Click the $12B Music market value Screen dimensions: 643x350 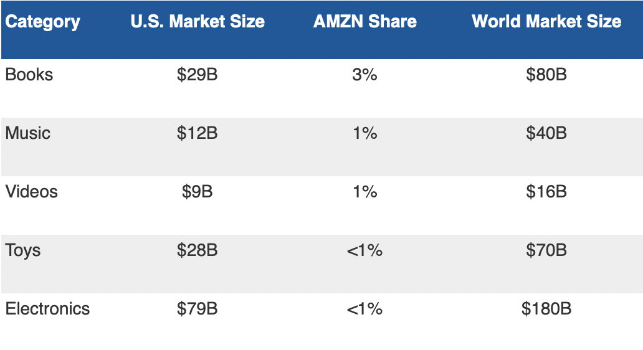[198, 133]
